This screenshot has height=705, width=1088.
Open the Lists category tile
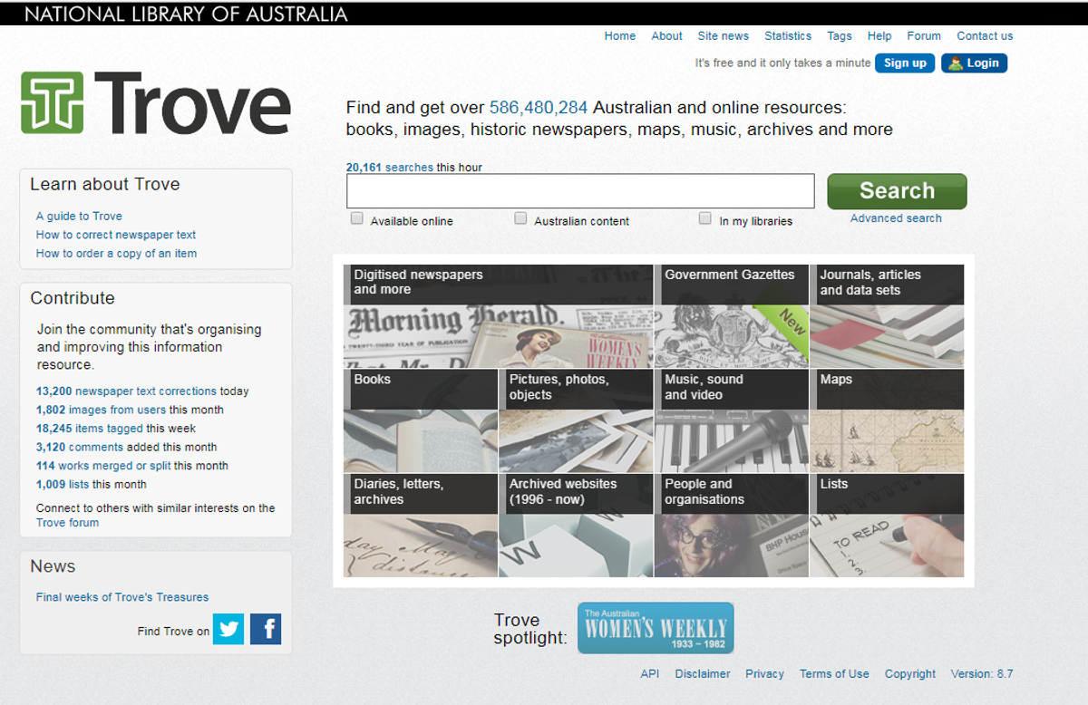(x=887, y=526)
